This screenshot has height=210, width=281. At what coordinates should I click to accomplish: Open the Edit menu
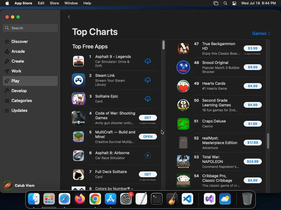click(41, 3)
